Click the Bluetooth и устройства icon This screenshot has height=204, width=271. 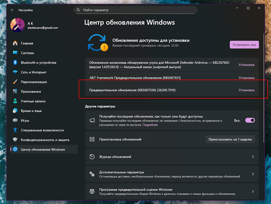(x=15, y=62)
